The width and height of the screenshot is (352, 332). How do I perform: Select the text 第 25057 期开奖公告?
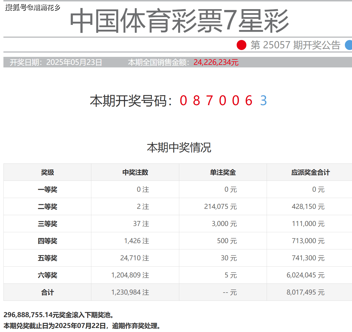pyautogui.click(x=295, y=45)
